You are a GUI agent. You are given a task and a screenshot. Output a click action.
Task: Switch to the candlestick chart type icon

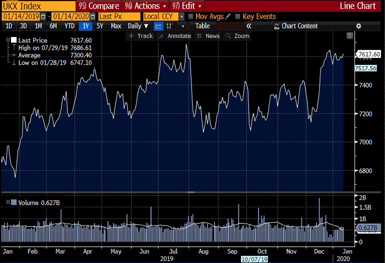tap(169, 26)
